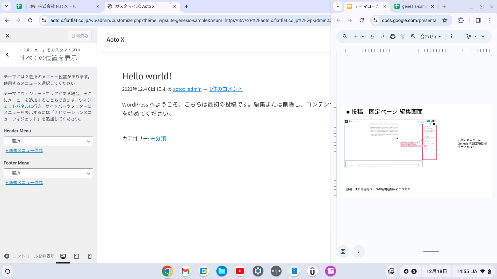Close the WordPress customizer panel
Viewport: 497px width, 279px height.
point(8,36)
